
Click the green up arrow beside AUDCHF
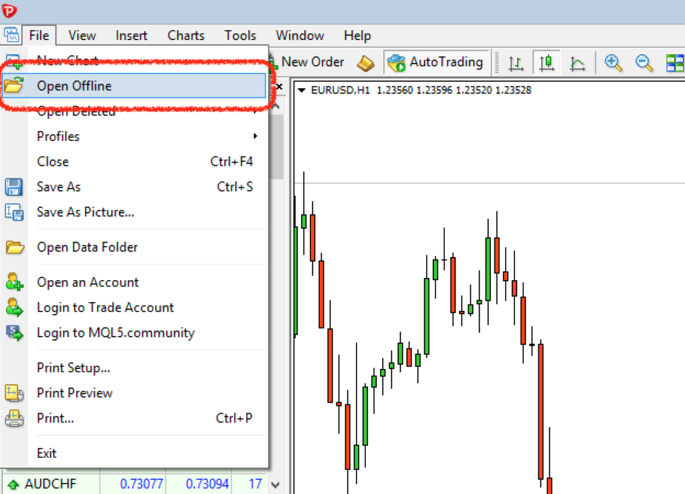(13, 484)
